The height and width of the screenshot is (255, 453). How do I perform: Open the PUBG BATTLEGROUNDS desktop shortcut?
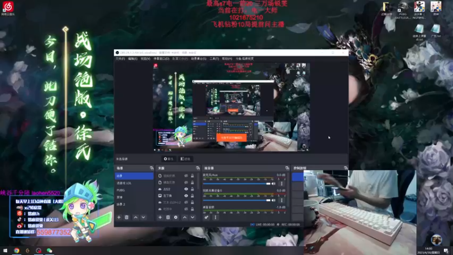403,10
